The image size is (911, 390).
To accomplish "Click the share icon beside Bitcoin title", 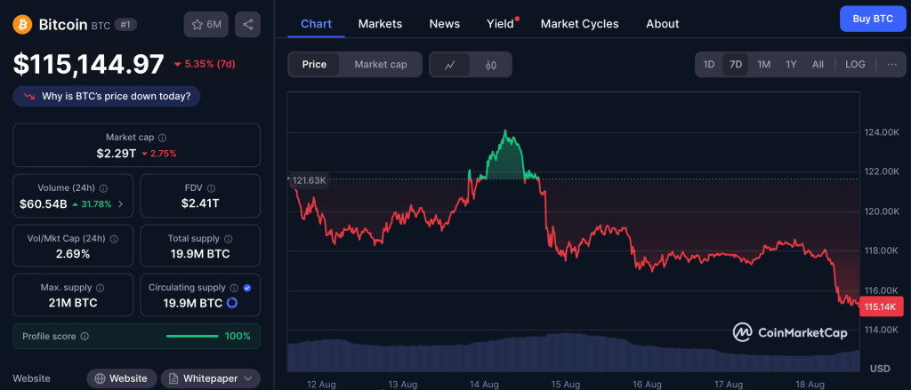I will [247, 25].
